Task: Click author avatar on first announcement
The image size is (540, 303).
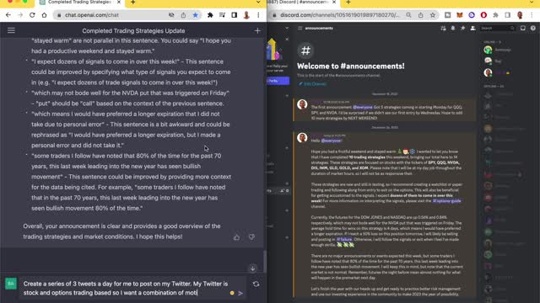Action: (302, 104)
